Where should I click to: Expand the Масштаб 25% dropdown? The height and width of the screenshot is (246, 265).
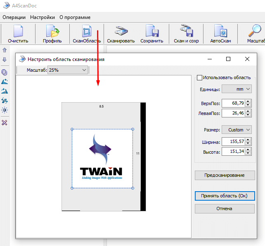point(68,70)
